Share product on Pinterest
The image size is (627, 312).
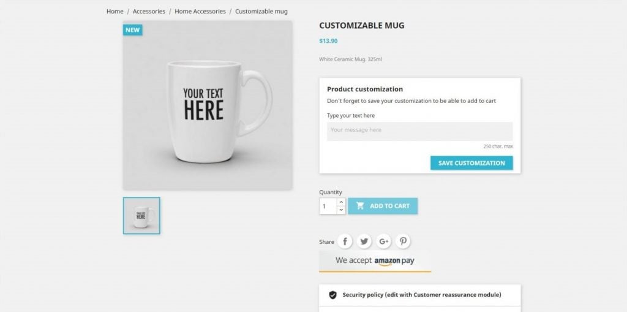[x=403, y=242]
